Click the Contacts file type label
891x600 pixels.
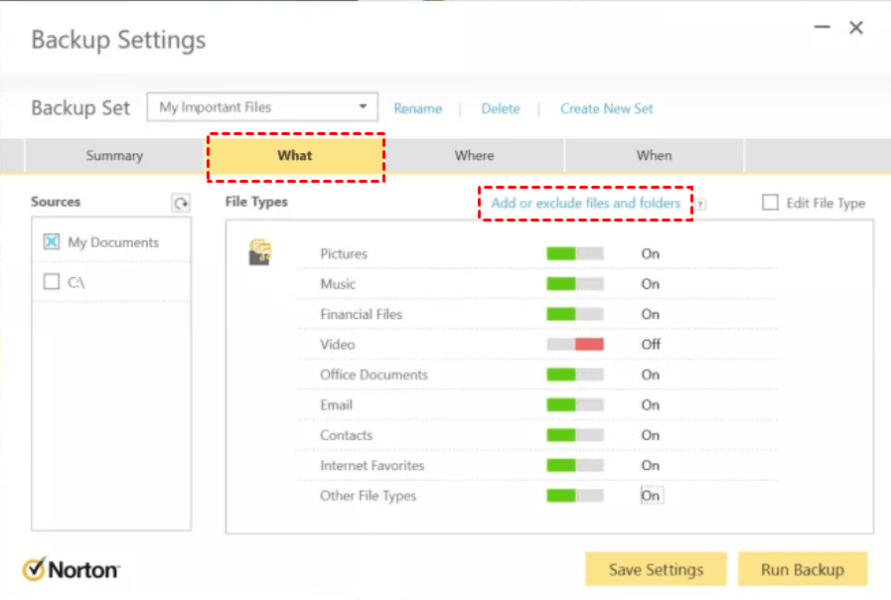(346, 435)
